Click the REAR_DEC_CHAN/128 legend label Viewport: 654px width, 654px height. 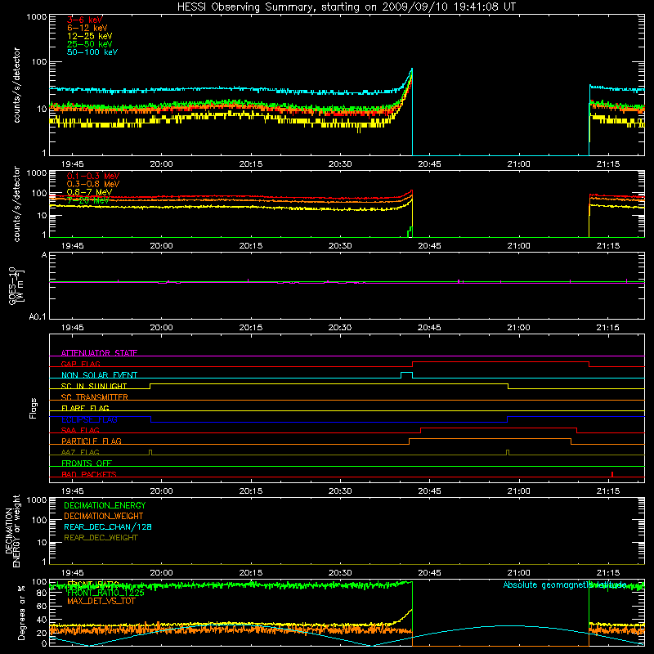pyautogui.click(x=108, y=526)
